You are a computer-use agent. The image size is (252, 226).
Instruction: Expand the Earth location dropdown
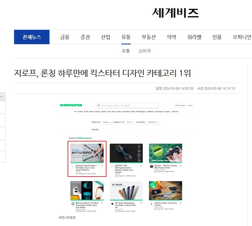[x=130, y=122]
